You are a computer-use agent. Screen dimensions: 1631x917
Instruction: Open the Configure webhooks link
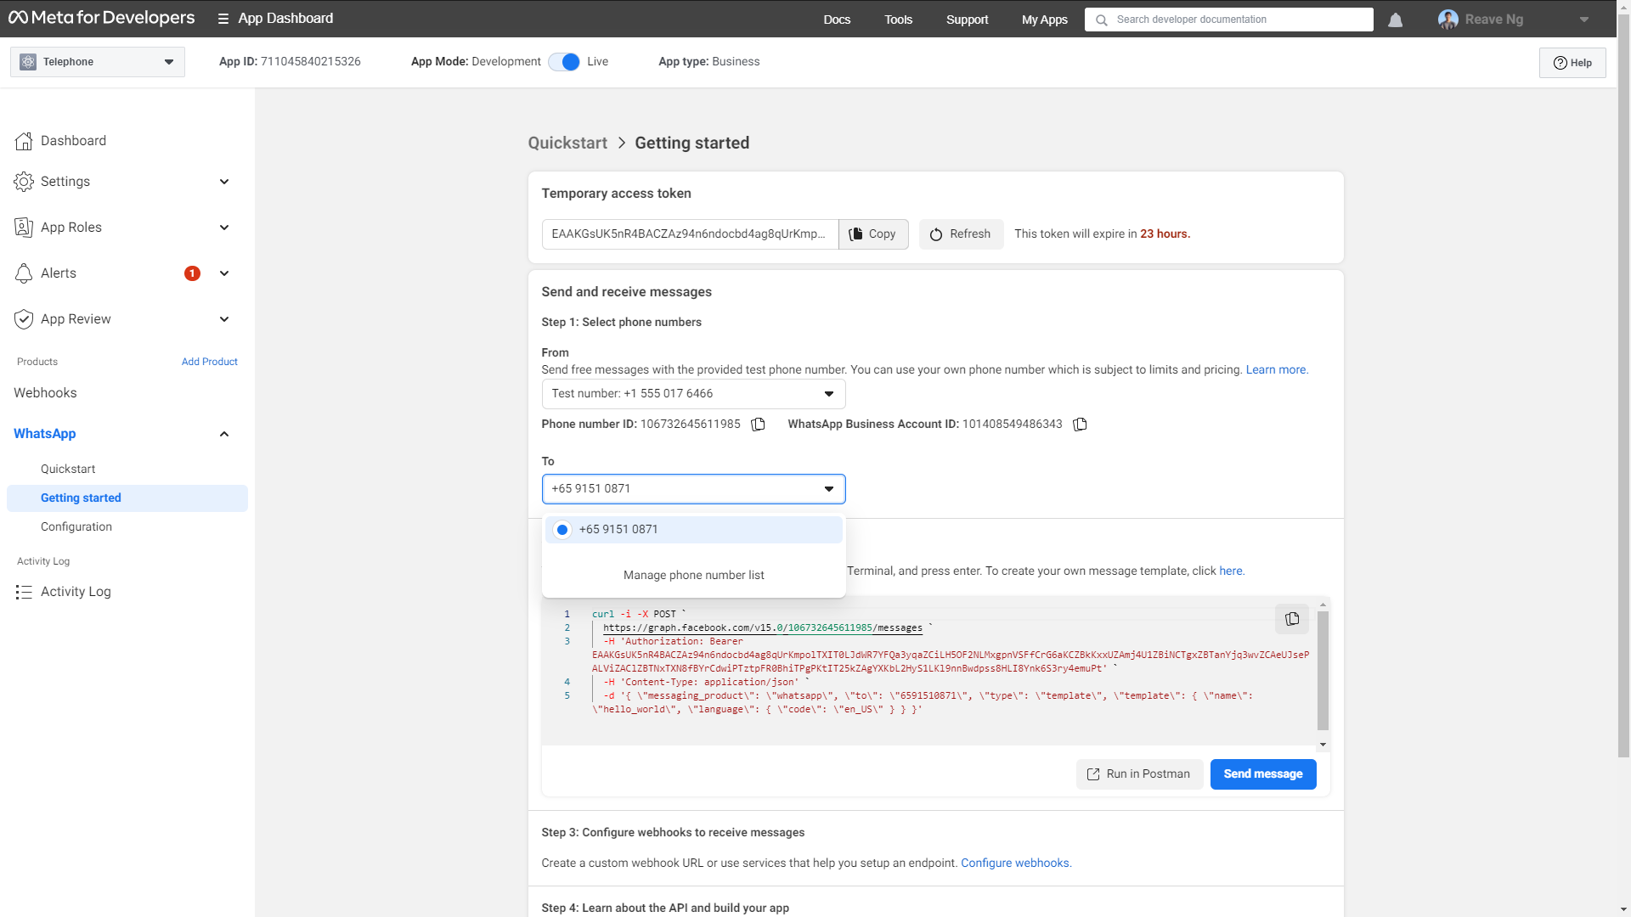pos(1016,864)
